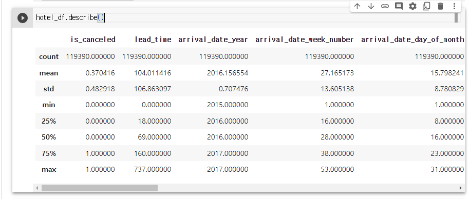
Task: Click mean is_canceled value 0.370416
Action: [x=100, y=73]
